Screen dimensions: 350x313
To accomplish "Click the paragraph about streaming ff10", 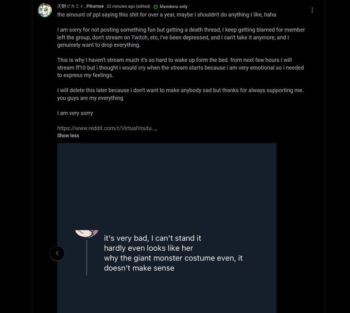I will pyautogui.click(x=180, y=67).
